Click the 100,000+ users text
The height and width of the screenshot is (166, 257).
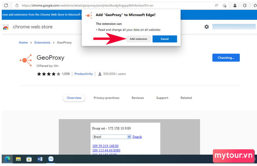[x=115, y=74]
